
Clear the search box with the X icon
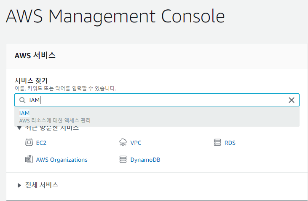[291, 100]
